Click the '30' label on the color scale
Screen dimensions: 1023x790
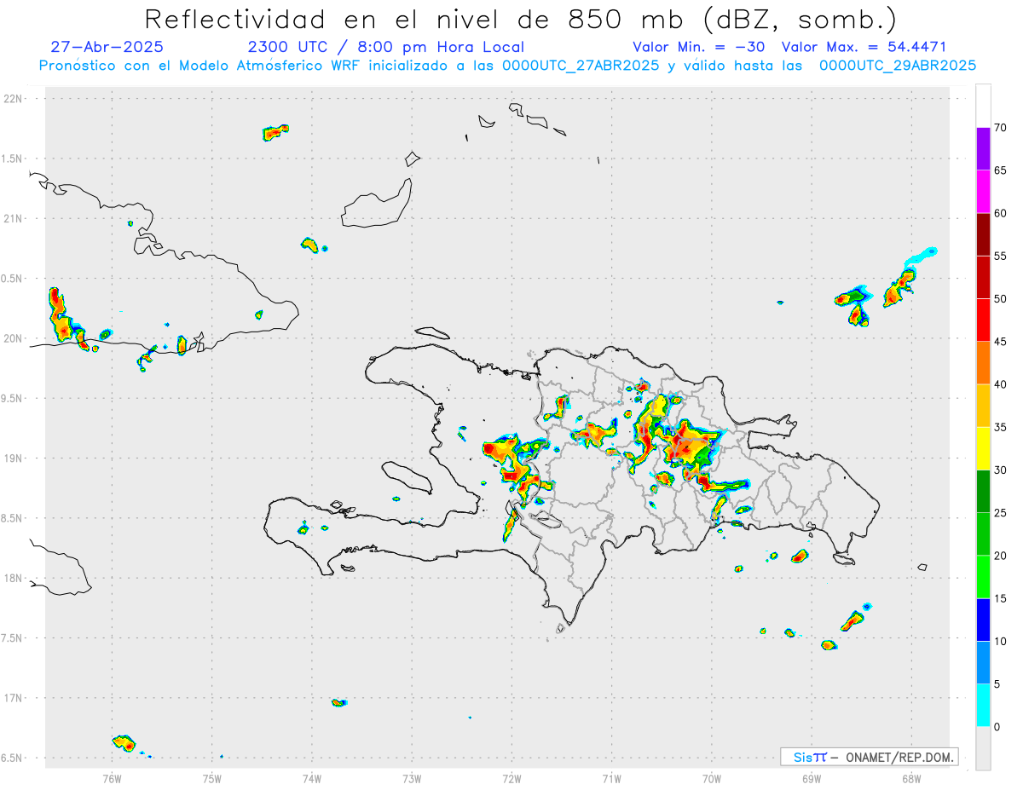tap(1001, 470)
